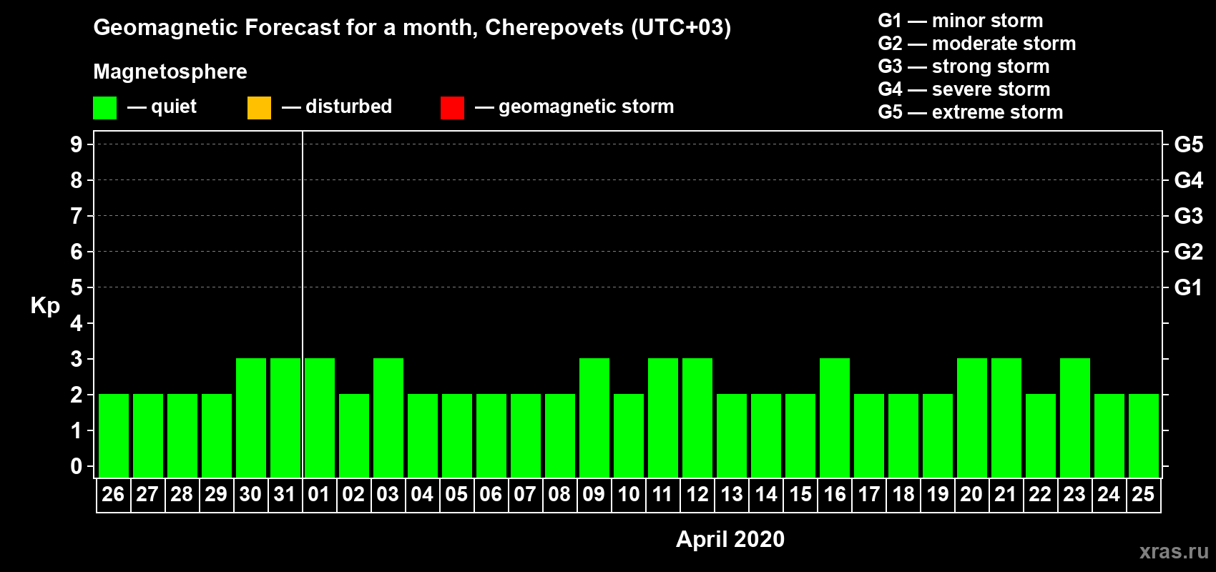Click the G5 label on the right axis
This screenshot has width=1216, height=572.
(1188, 144)
